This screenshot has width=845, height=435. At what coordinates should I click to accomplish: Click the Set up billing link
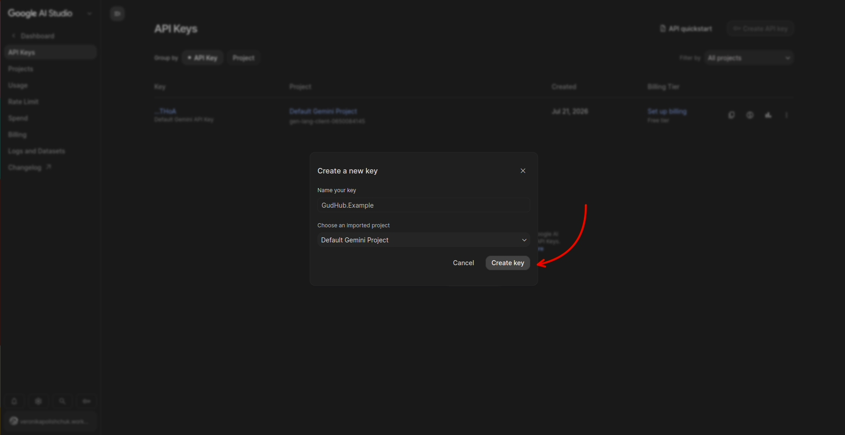click(667, 111)
